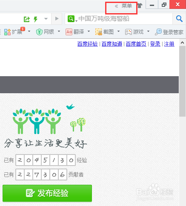This screenshot has width=186, height=206.
Task: Open the skin (t-shirt) icon
Action: coord(140,6)
